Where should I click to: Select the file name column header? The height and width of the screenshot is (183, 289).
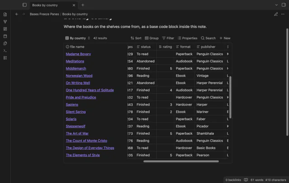click(96, 47)
